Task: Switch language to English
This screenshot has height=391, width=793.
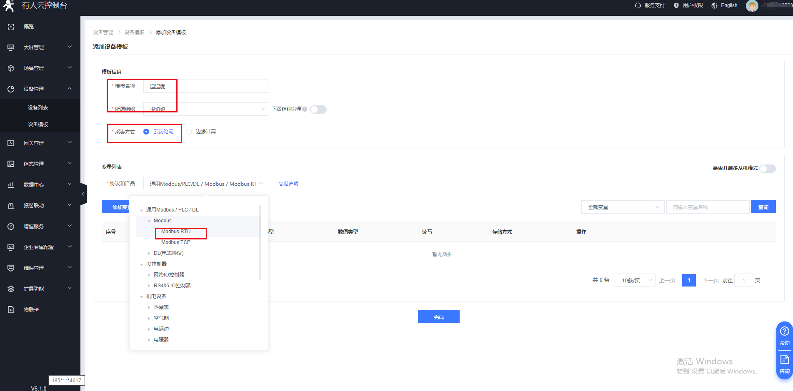Action: click(x=725, y=5)
